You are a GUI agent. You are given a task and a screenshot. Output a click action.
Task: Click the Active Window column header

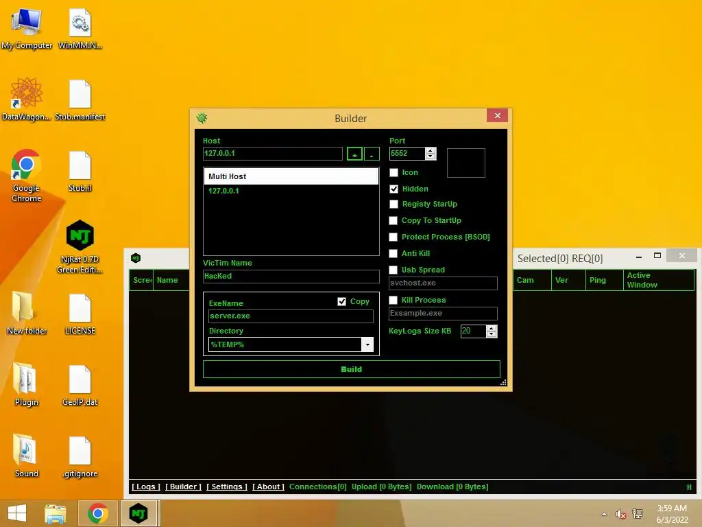[x=659, y=280]
